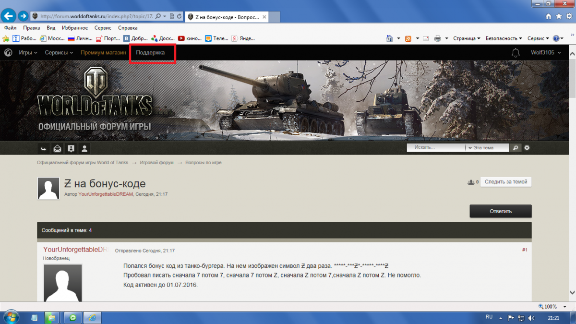Expand the Print options arrow

coord(447,38)
